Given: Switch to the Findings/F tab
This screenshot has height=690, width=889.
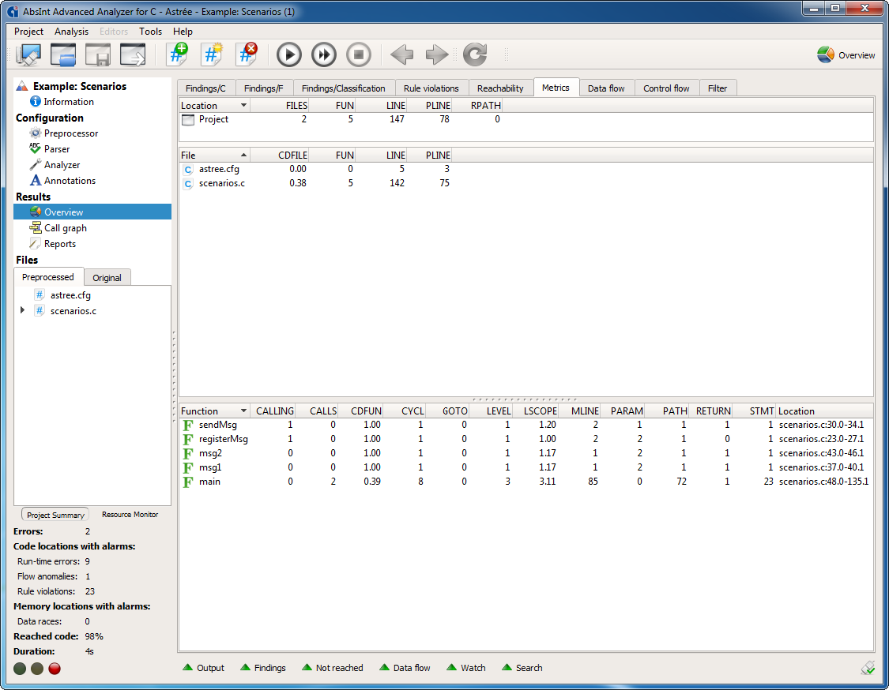Looking at the screenshot, I should pyautogui.click(x=264, y=88).
